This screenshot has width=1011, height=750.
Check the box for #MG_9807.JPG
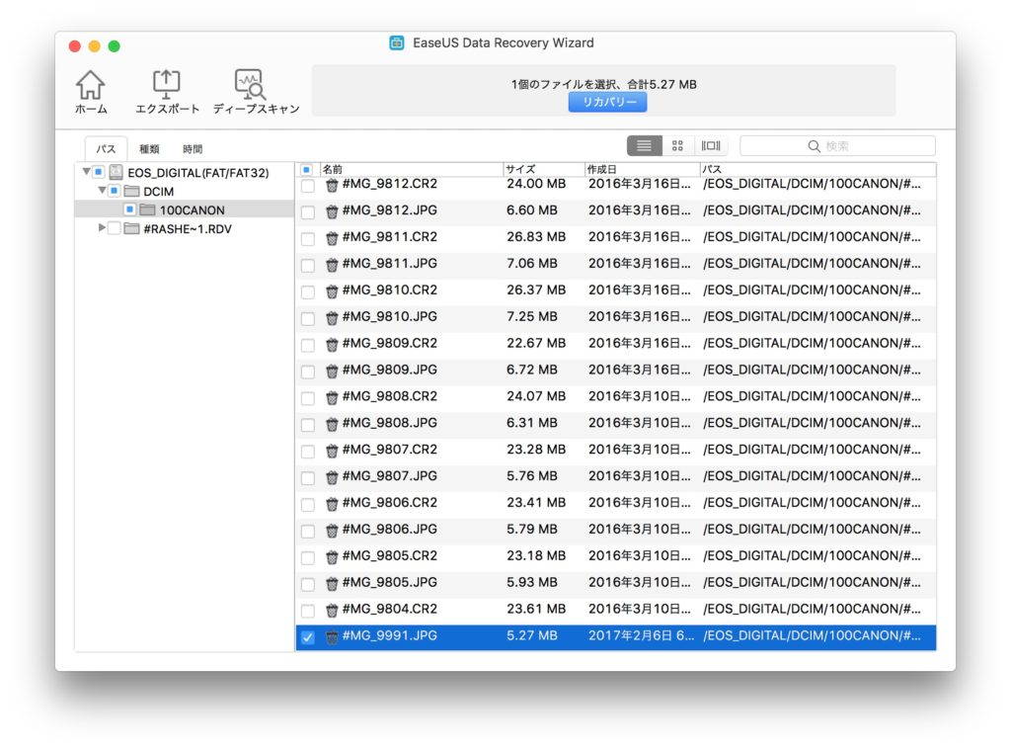[308, 477]
